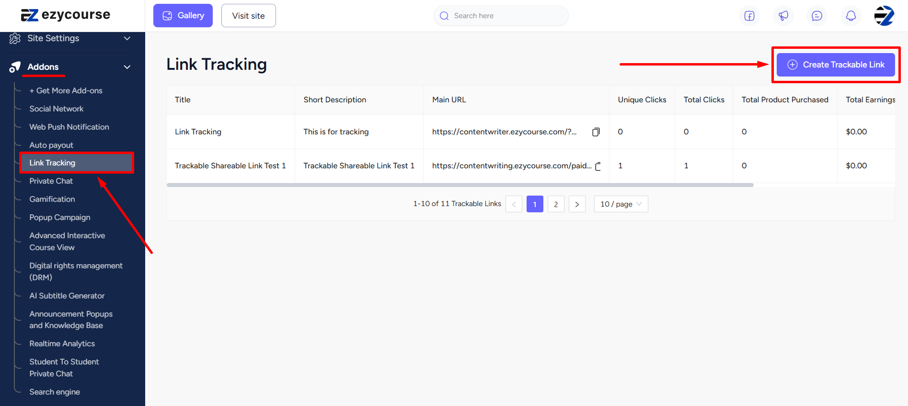Open Private Chat addon
The height and width of the screenshot is (406, 908).
coord(51,181)
